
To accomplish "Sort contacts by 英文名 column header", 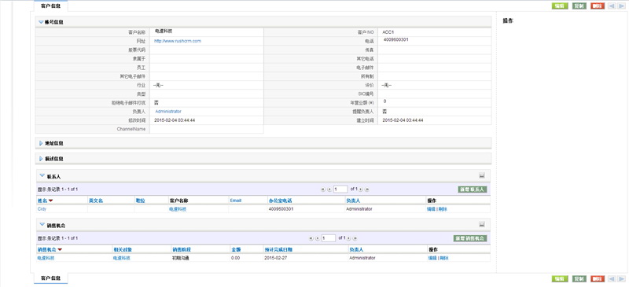I will tap(96, 201).
